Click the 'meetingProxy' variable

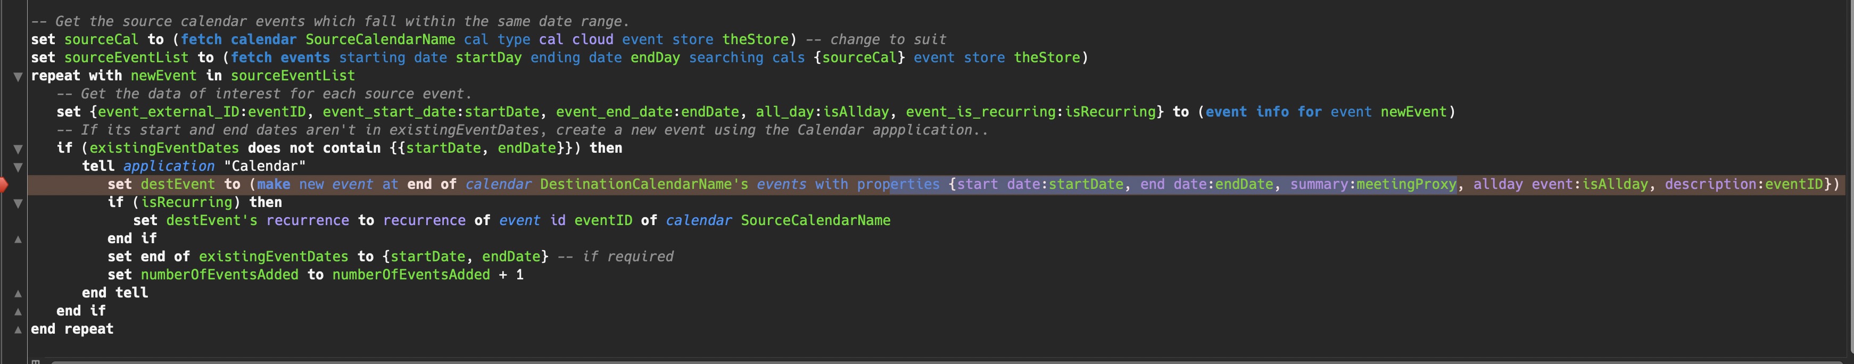[1406, 185]
